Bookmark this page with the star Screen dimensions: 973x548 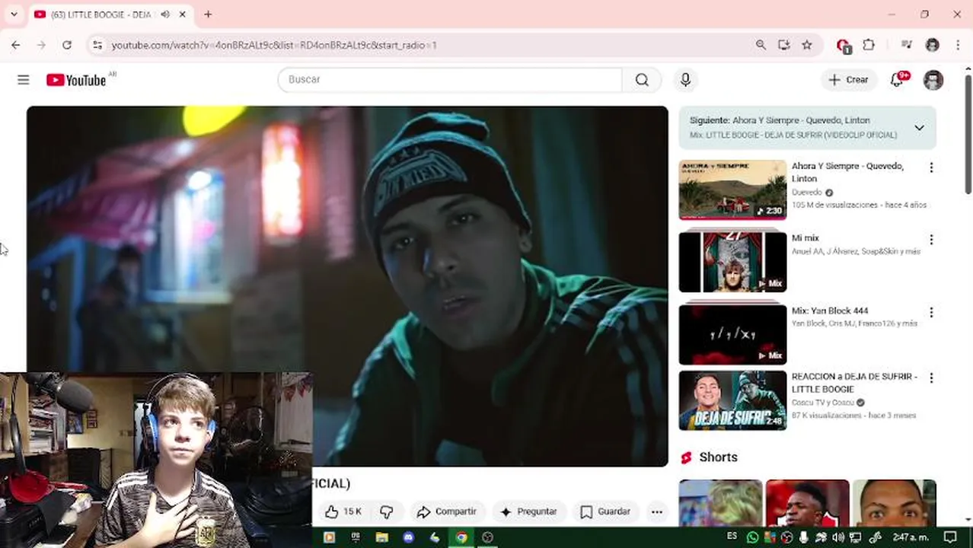(807, 45)
